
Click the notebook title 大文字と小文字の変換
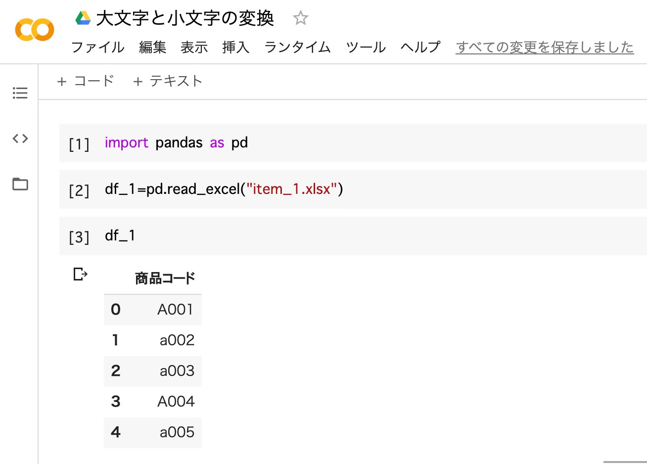pyautogui.click(x=185, y=18)
